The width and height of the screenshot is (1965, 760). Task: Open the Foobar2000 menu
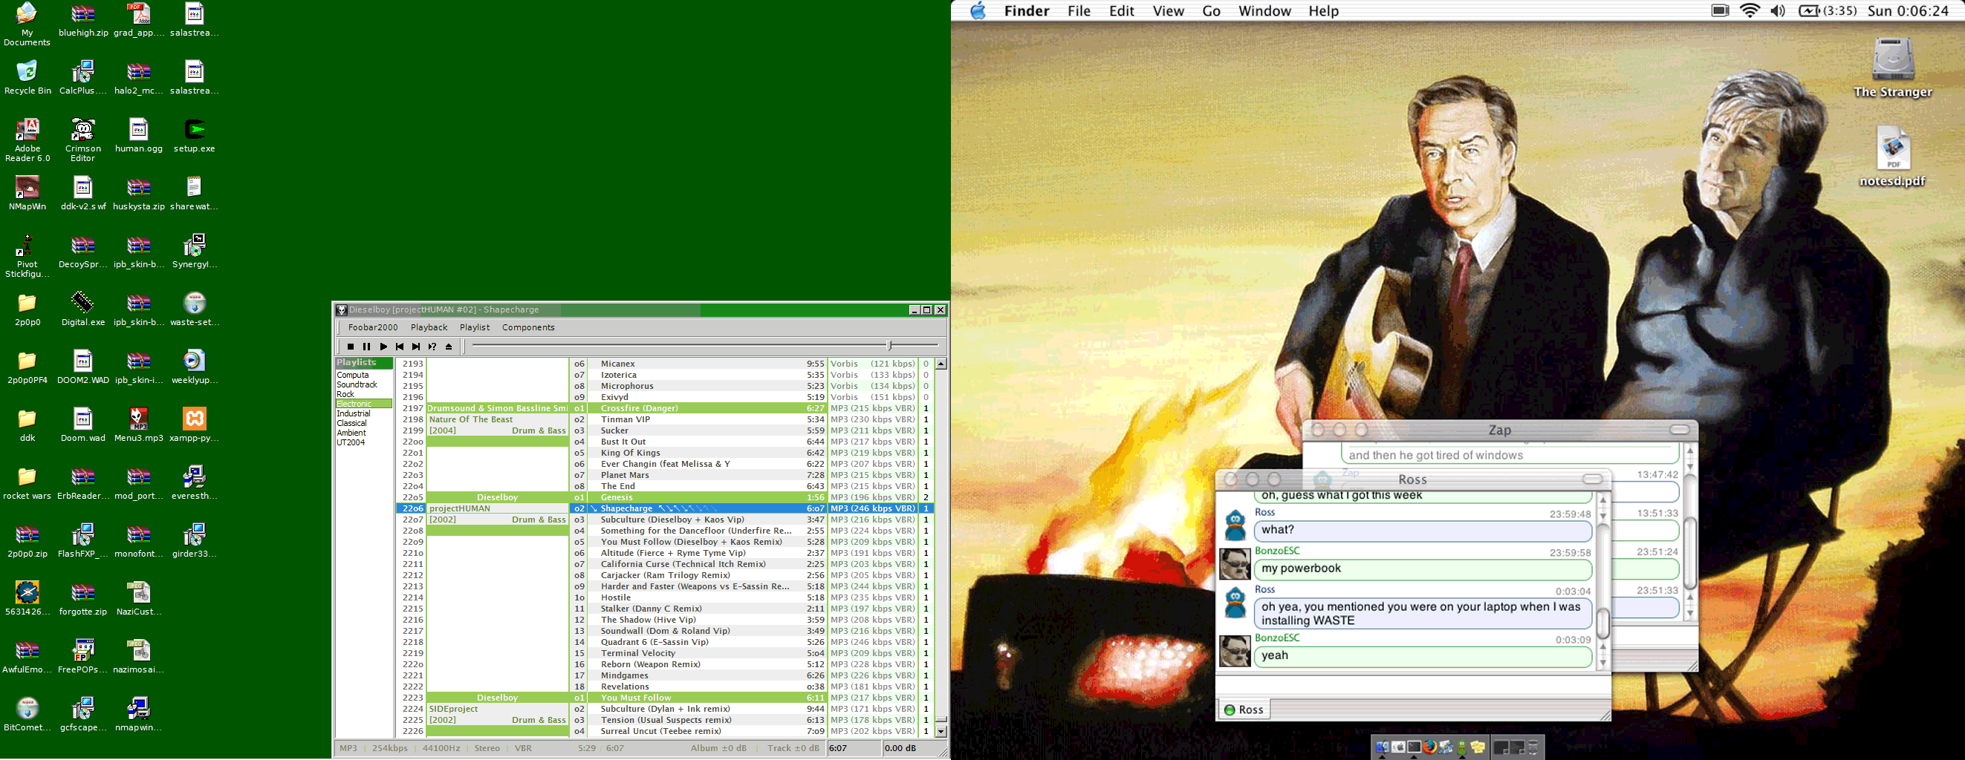(x=373, y=327)
